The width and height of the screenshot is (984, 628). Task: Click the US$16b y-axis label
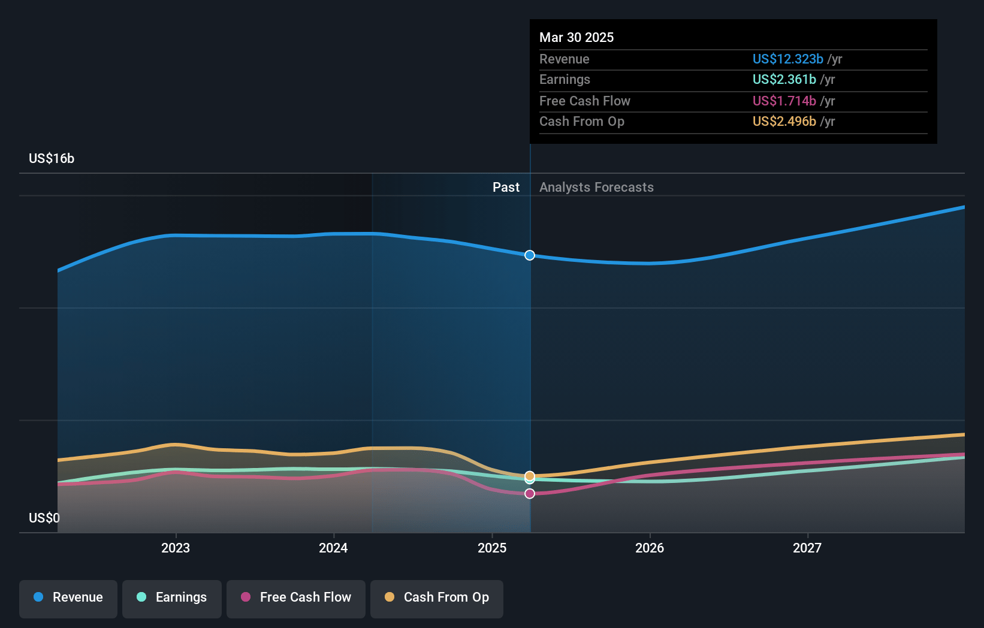coord(52,158)
